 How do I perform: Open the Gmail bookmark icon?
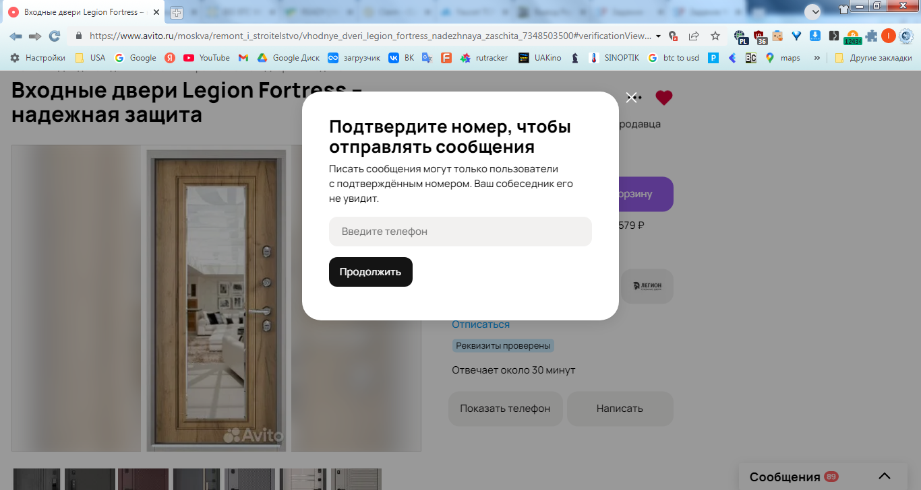[243, 58]
